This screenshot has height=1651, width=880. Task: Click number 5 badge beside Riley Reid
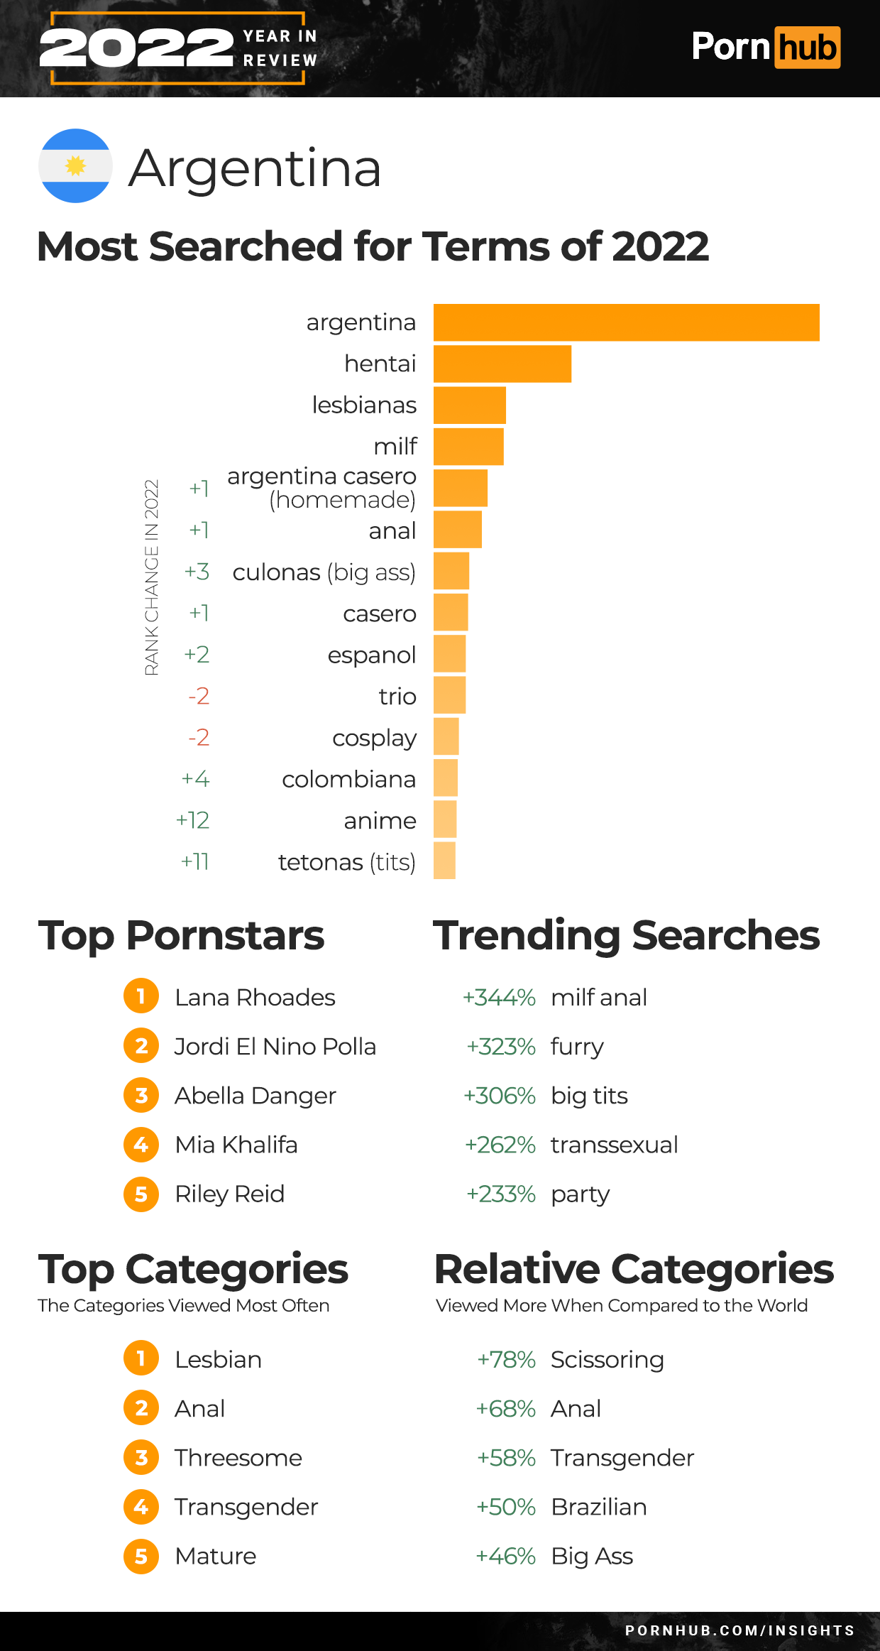(141, 1194)
